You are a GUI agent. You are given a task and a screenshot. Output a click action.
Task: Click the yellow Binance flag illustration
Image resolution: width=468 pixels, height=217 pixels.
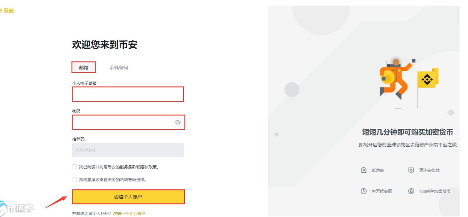coord(427,79)
